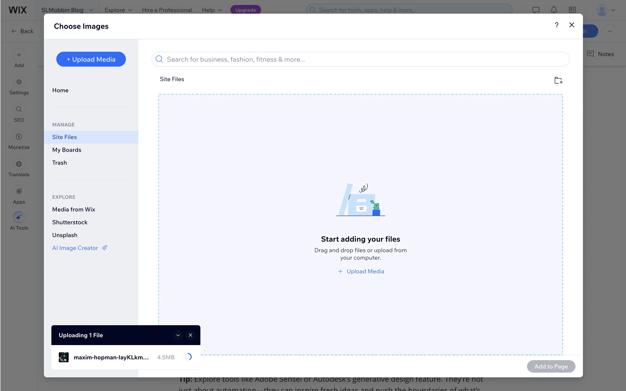
Task: Open the Translate globe icon
Action: (x=19, y=164)
